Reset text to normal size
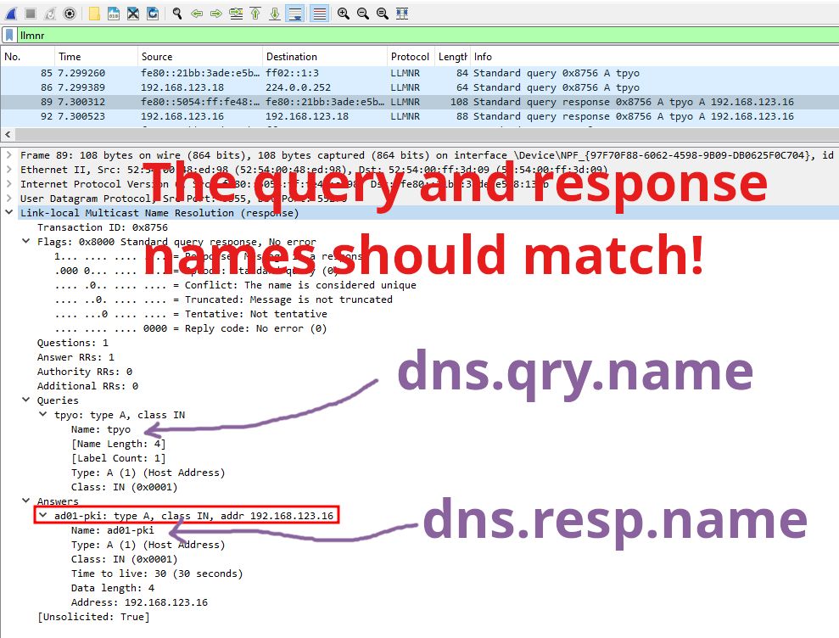 click(x=382, y=14)
